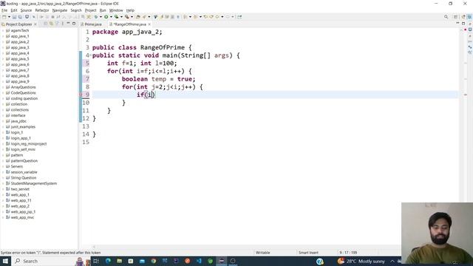Image resolution: width=473 pixels, height=266 pixels.
Task: Click the Open Perspective icon at top right
Action: click(x=455, y=17)
